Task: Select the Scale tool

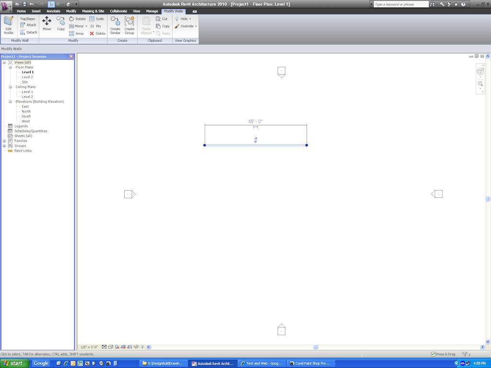Action: [96, 19]
